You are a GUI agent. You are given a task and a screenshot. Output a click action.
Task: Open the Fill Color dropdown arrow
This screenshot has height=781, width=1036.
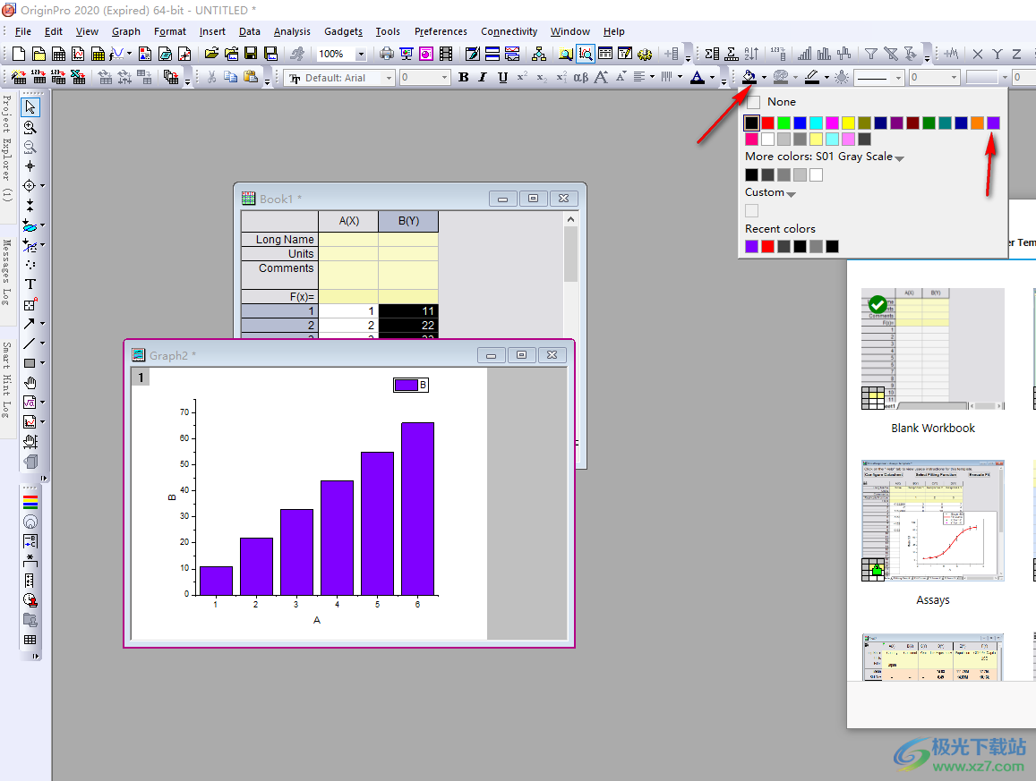[764, 78]
